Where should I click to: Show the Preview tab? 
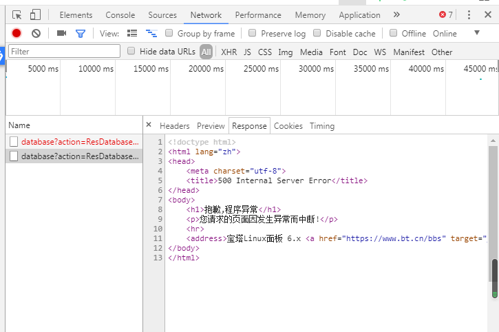tap(211, 126)
